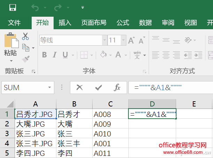
Task: Click the Decrease Font Size icon
Action: click(142, 40)
